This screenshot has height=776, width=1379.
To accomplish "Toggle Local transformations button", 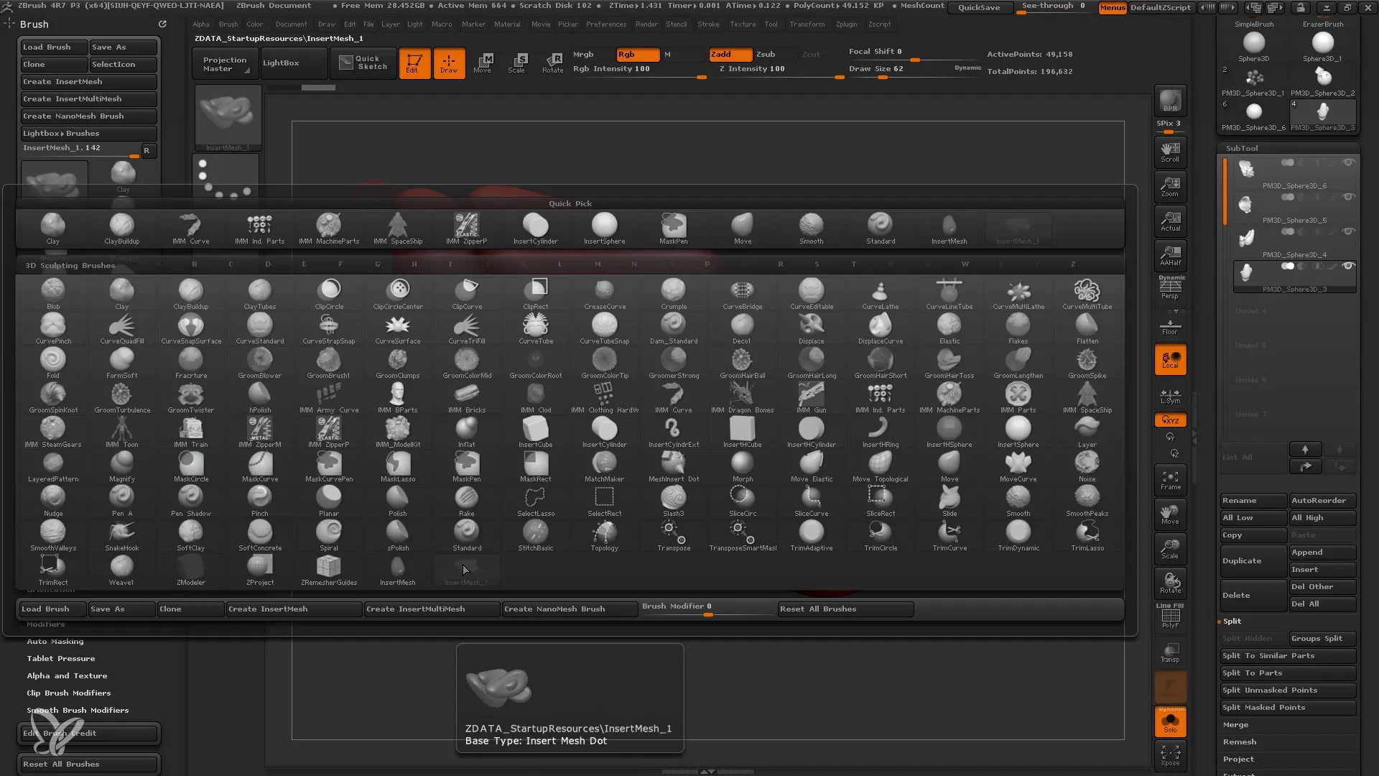I will click(x=1170, y=360).
